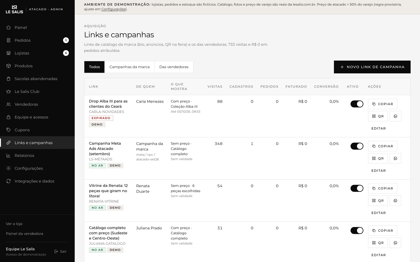Copy the Vitrine da Renata link

(382, 188)
